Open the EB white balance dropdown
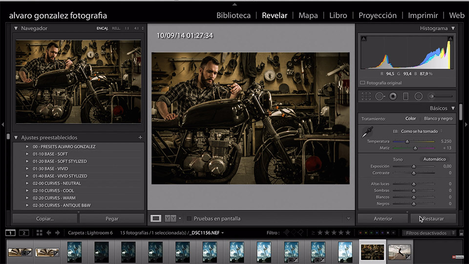The image size is (469, 264). click(422, 131)
